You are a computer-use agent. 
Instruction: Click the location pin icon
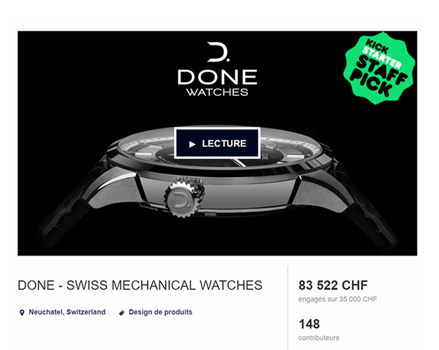click(22, 312)
